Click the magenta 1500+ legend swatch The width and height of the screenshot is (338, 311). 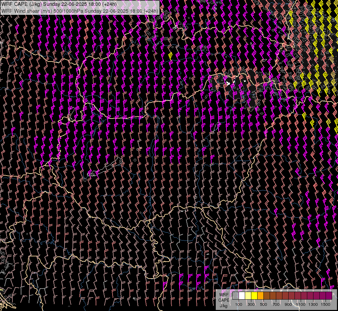click(329, 296)
